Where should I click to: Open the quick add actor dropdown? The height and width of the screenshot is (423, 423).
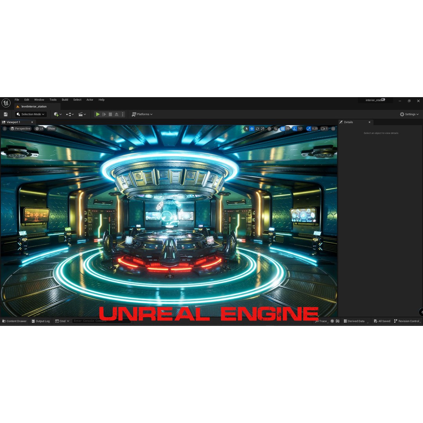tap(58, 114)
